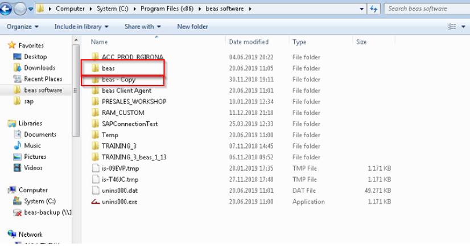
Task: Select the ACC_PROD_RGIRONA folder icon
Action: 96,57
